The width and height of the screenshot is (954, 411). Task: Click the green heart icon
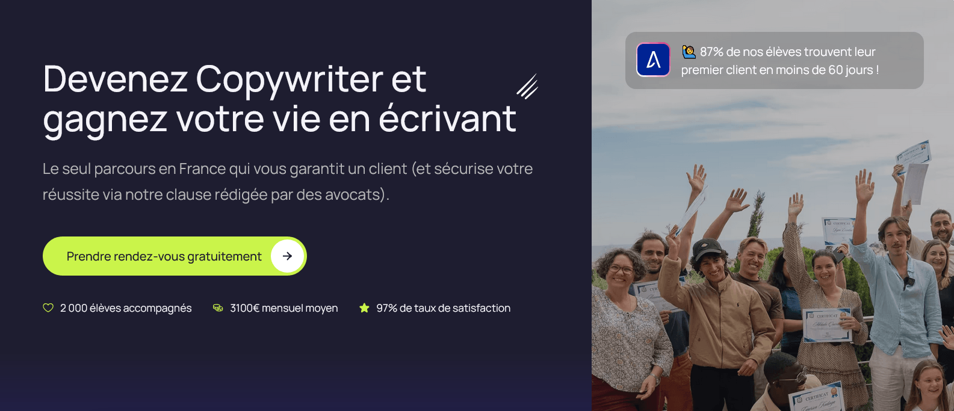[48, 308]
